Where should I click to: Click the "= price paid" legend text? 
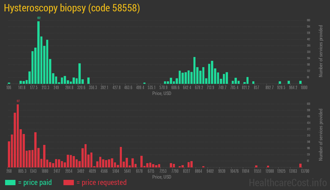(x=35, y=182)
